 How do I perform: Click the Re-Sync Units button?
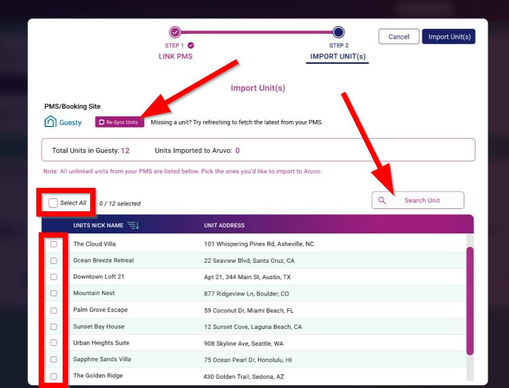pyautogui.click(x=119, y=122)
